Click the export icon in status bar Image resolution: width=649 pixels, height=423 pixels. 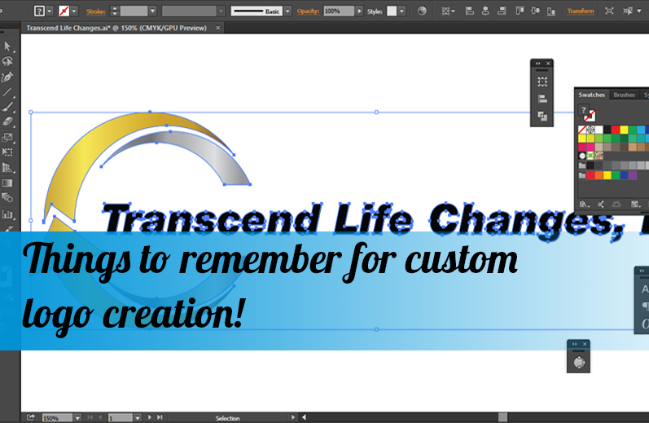[x=30, y=417]
